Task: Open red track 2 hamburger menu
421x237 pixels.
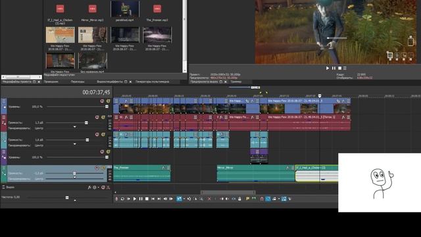Action: tap(4, 117)
